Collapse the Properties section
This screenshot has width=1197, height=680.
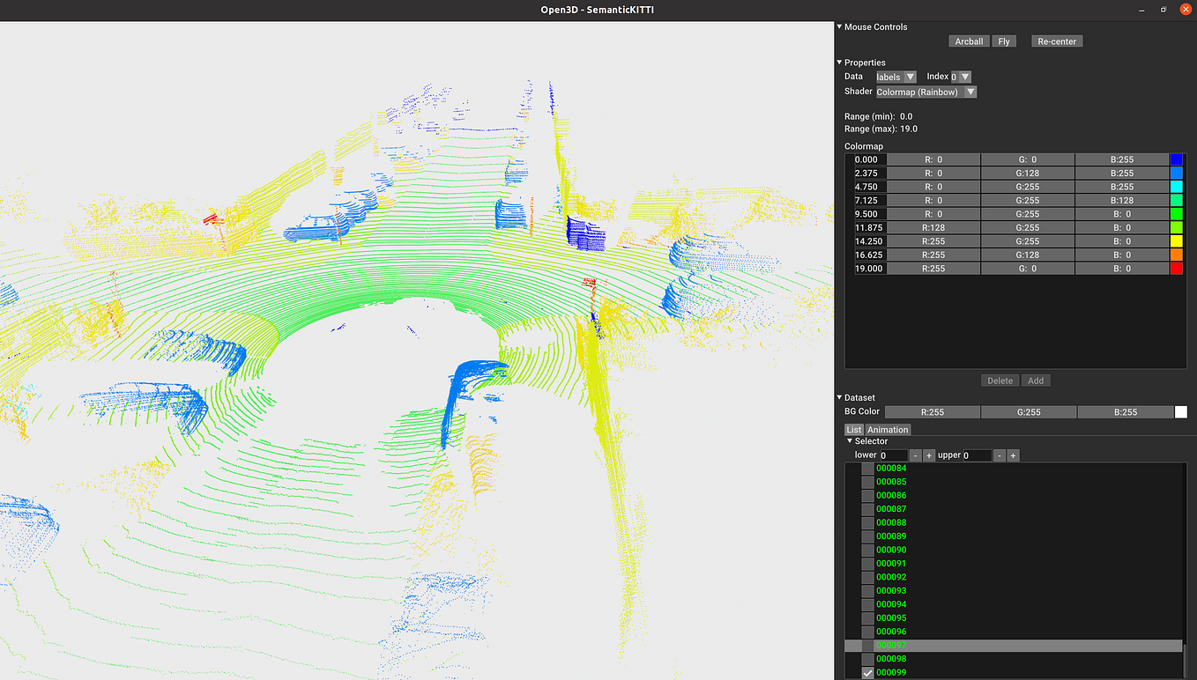tap(838, 62)
